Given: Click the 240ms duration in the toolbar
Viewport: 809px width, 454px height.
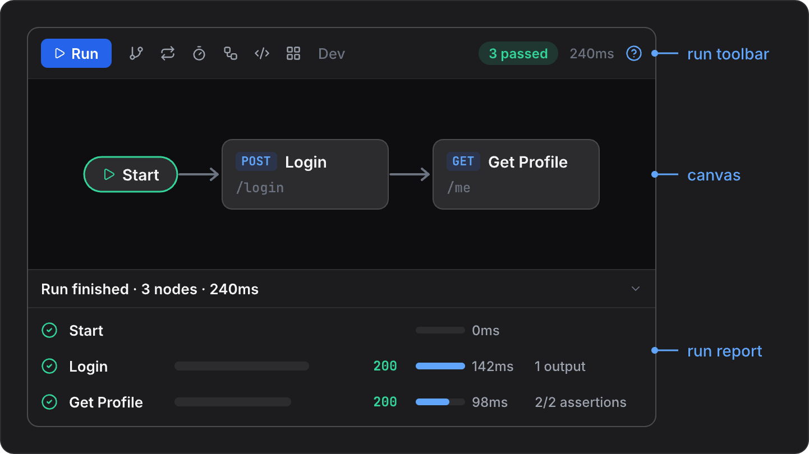Looking at the screenshot, I should (592, 54).
